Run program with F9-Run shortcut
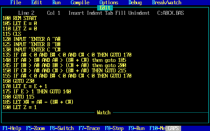This screenshot has width=210, height=131. click(x=136, y=128)
